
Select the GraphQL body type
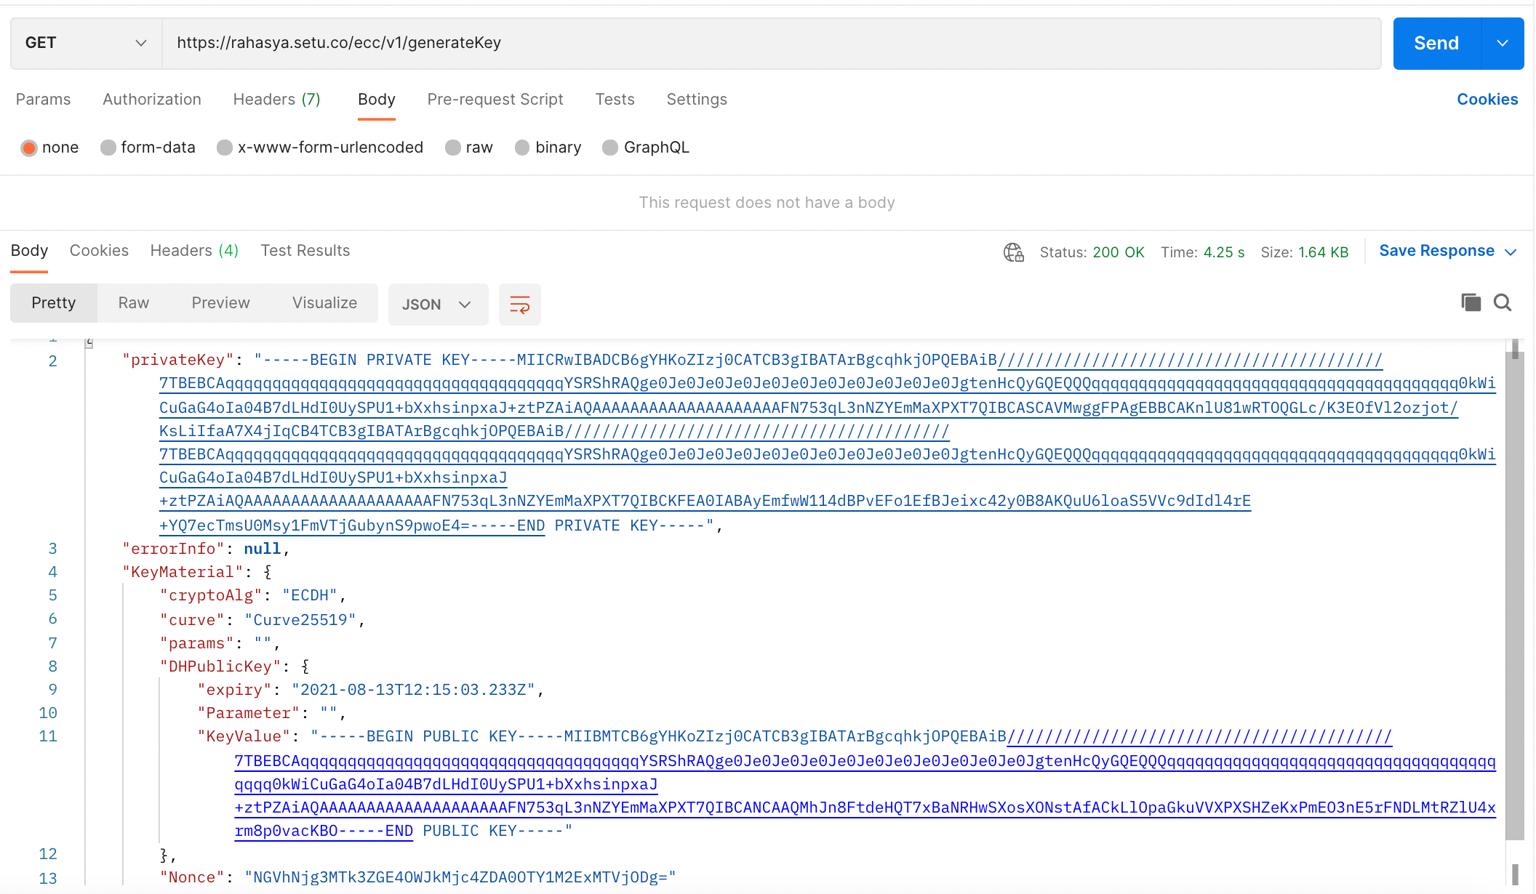tap(611, 148)
